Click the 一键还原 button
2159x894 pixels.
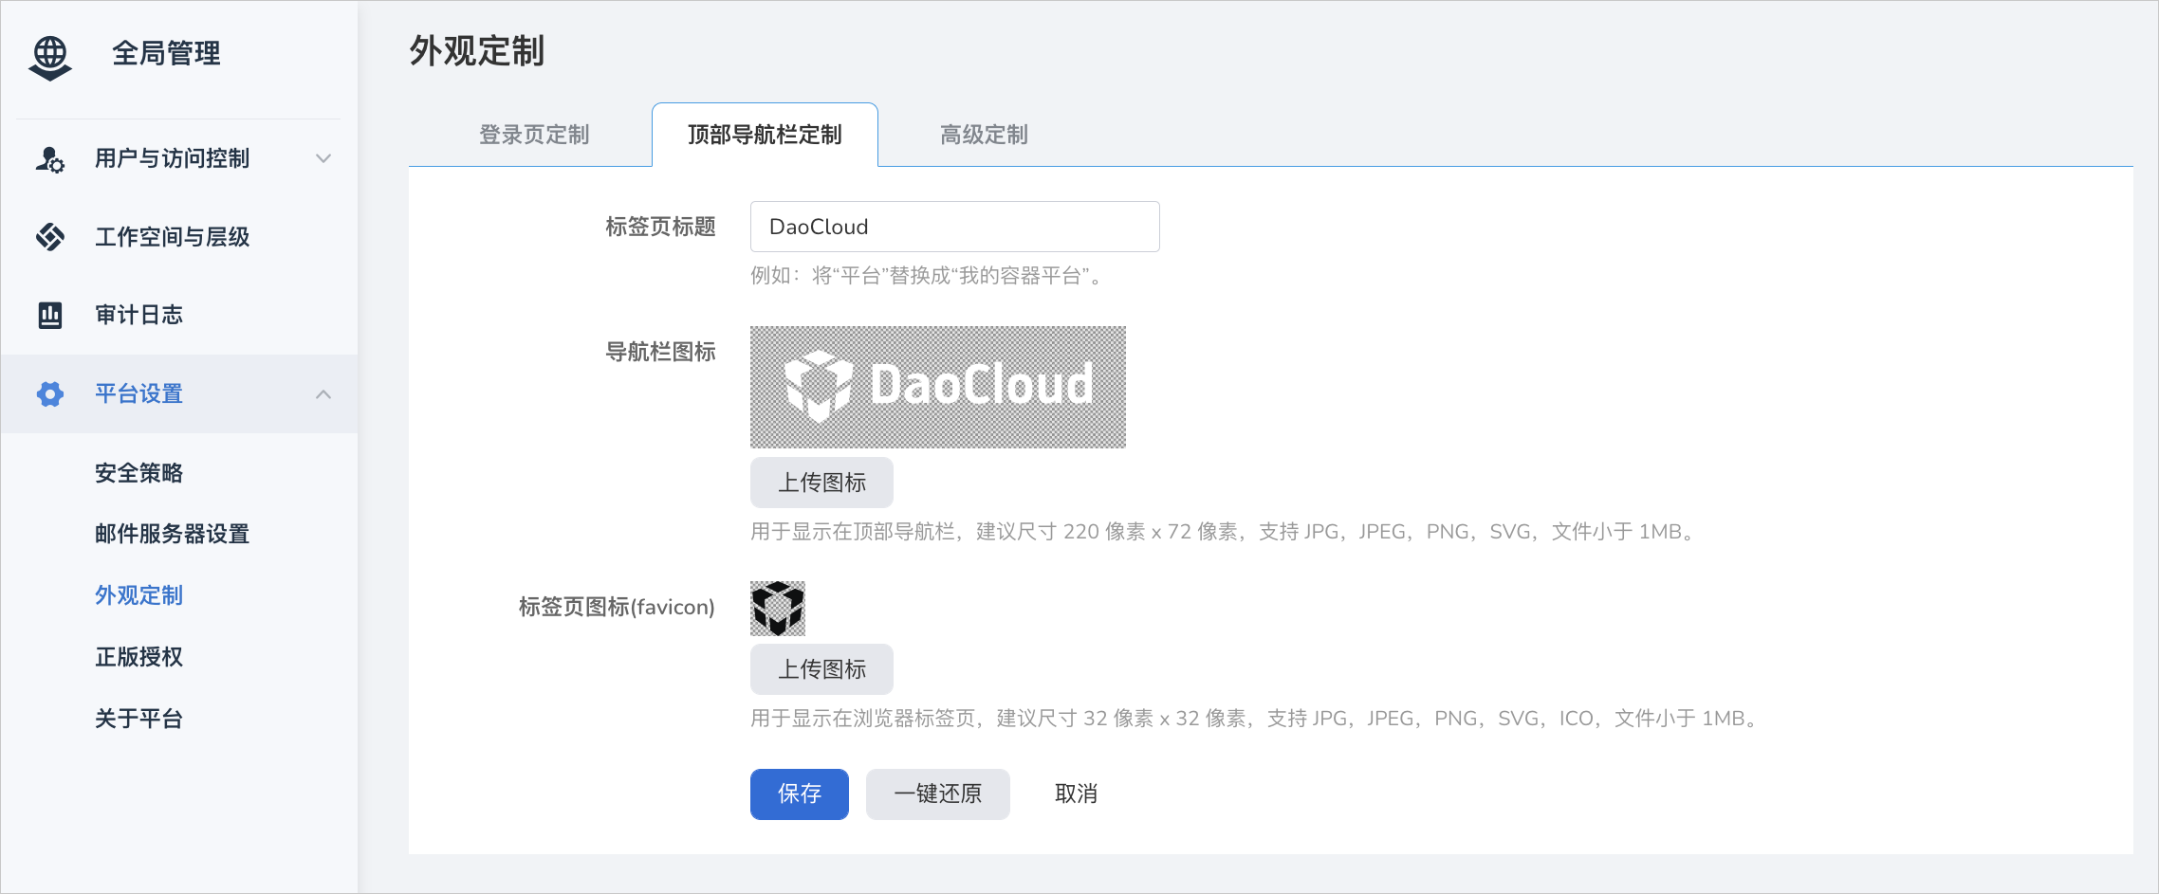coord(937,794)
